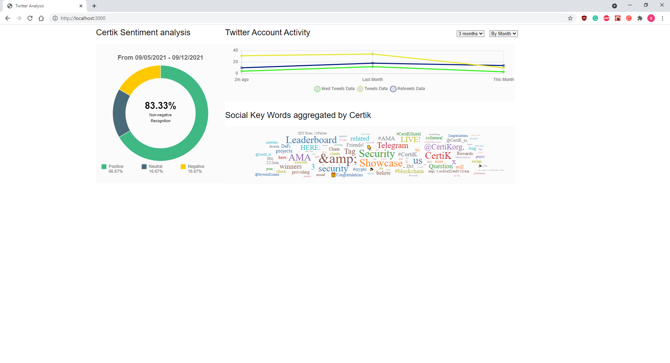Open Adblock Plus extension
The image size is (670, 363).
606,18
